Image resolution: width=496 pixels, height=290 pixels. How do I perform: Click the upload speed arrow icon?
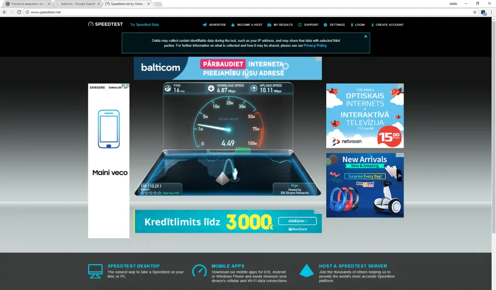click(254, 89)
